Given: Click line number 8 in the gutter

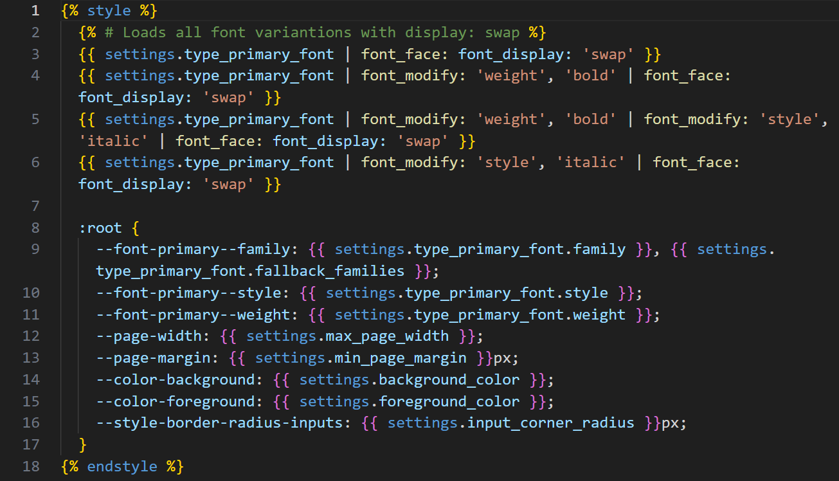Looking at the screenshot, I should pyautogui.click(x=35, y=228).
